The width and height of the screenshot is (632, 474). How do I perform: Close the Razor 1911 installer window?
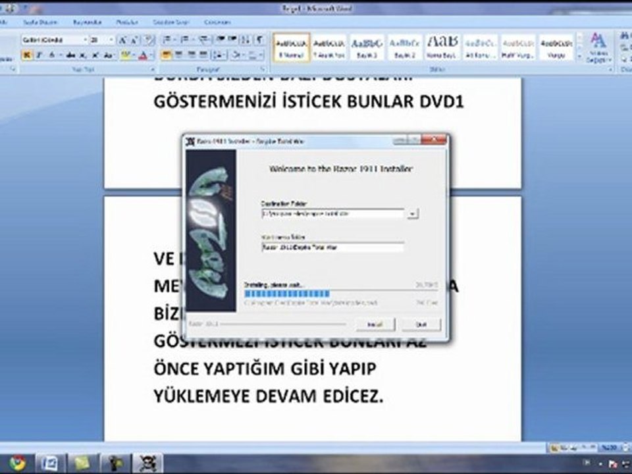pos(434,140)
